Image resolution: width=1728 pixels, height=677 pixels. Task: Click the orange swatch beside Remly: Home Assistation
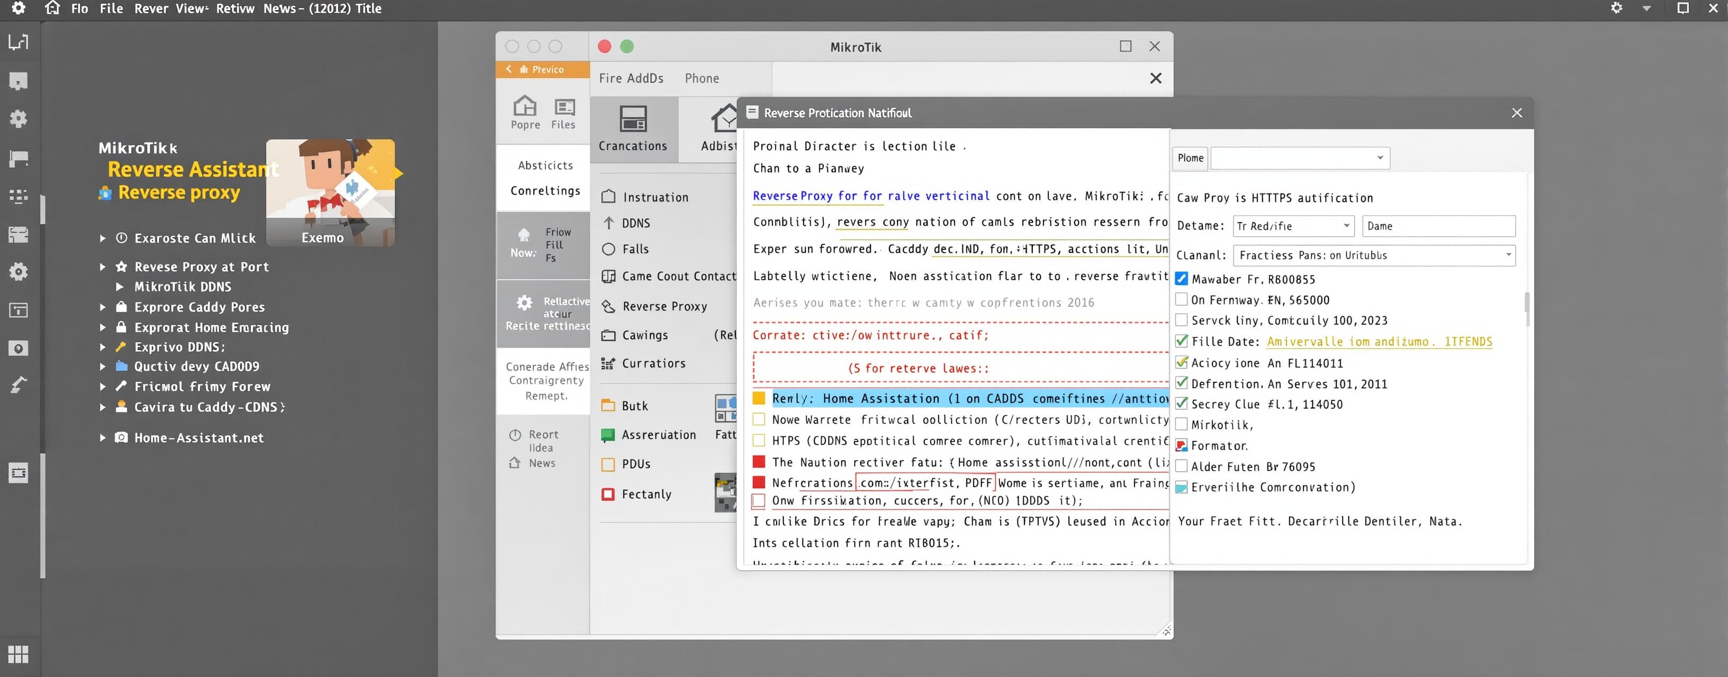coord(759,398)
